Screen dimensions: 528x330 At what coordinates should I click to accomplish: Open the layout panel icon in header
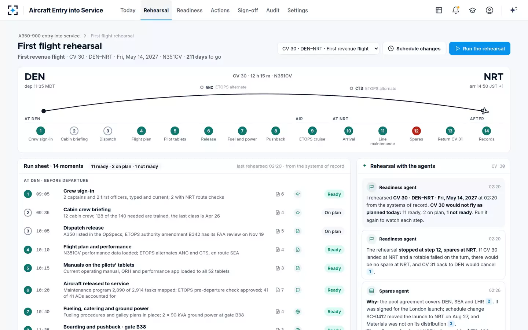439,10
